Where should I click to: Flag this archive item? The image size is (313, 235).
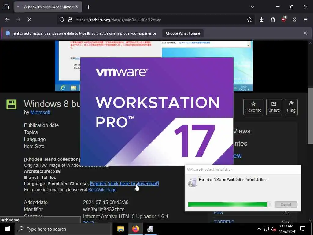[291, 107]
